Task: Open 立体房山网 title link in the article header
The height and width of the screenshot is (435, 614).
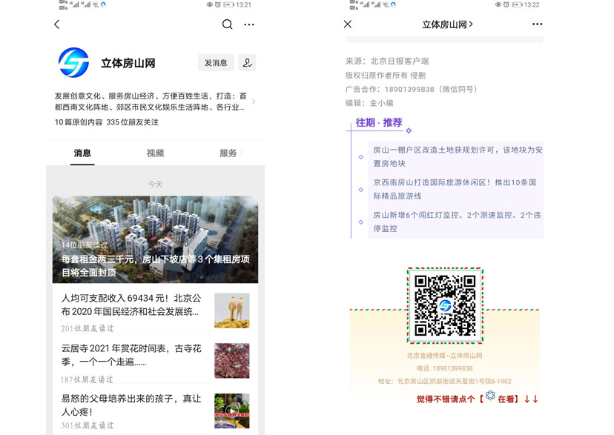Action: [x=447, y=24]
